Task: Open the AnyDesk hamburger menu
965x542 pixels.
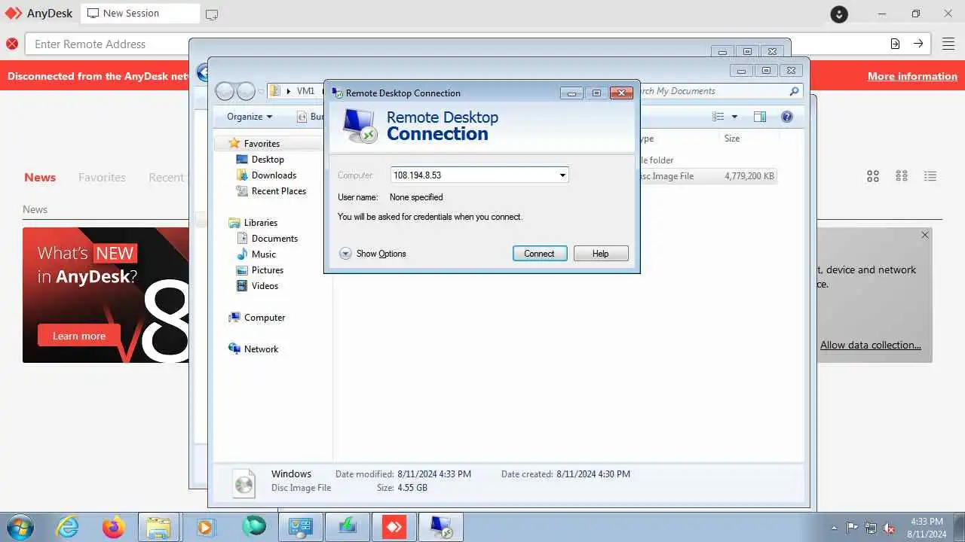Action: tap(948, 44)
